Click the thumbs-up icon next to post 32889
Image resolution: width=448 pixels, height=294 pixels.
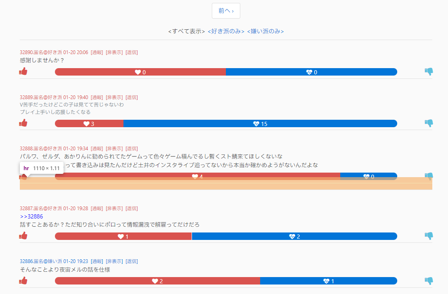point(24,123)
